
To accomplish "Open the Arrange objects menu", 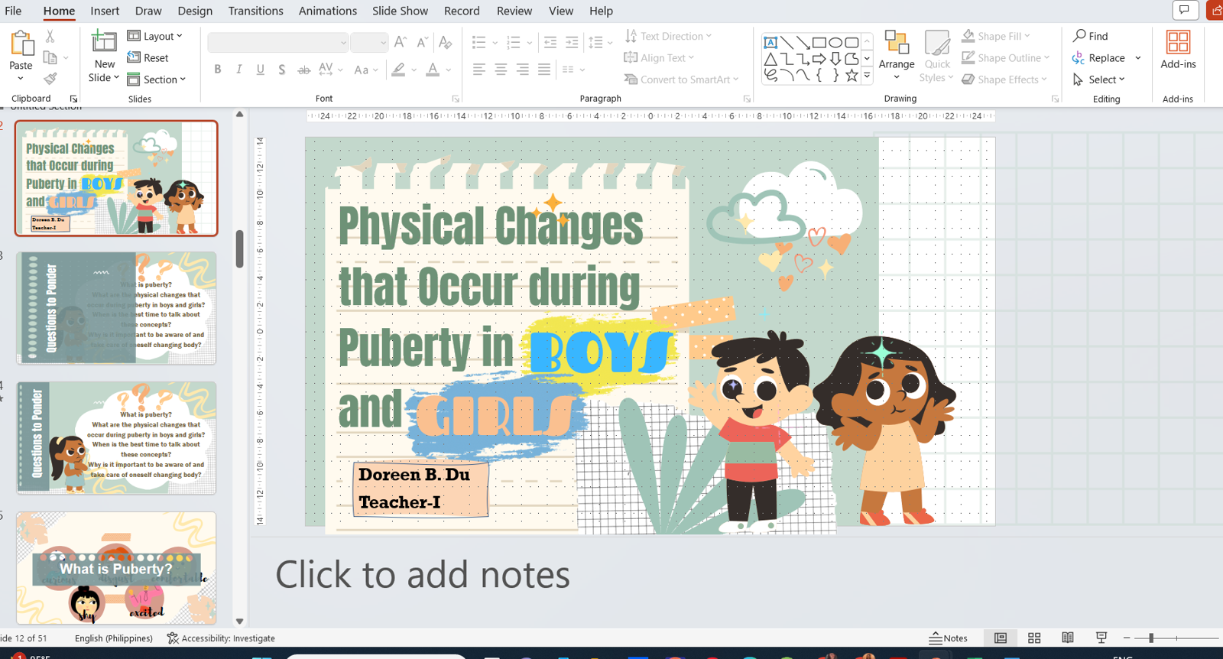I will coord(897,55).
